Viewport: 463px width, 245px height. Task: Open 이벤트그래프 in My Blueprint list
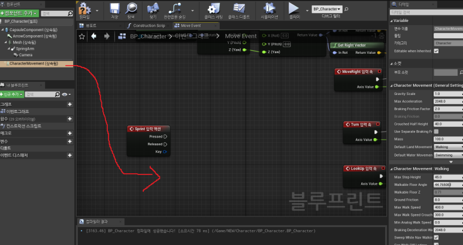coord(18,111)
